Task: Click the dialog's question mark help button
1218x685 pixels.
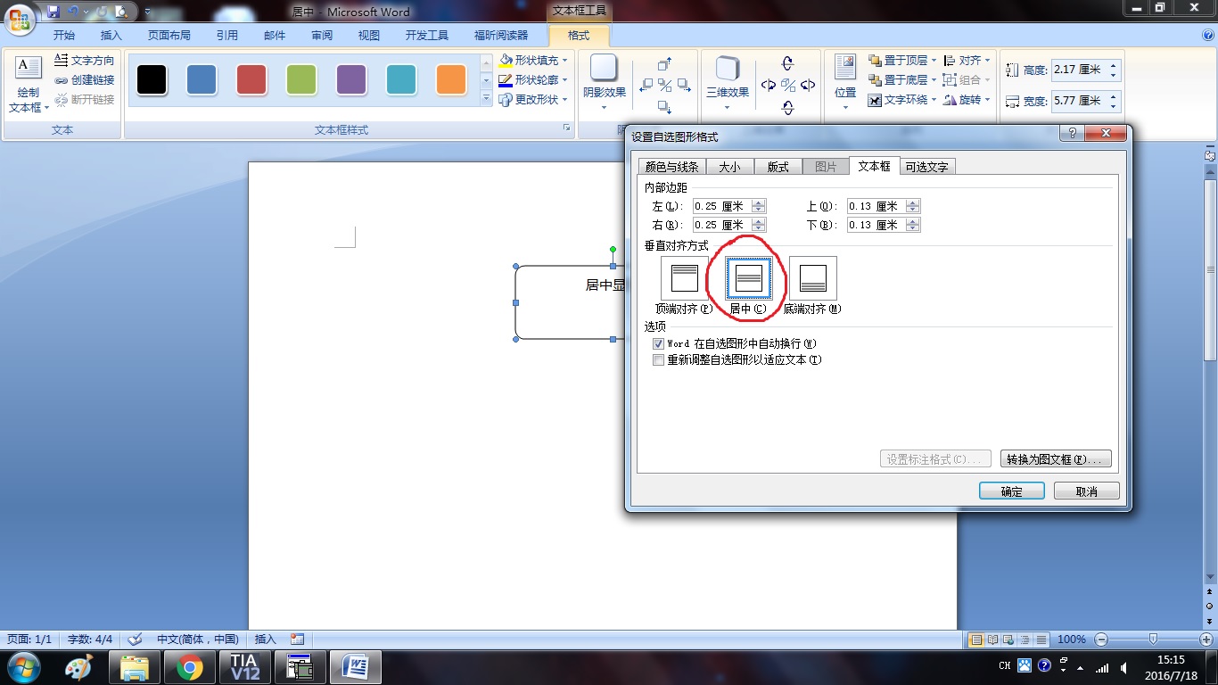Action: [x=1072, y=134]
